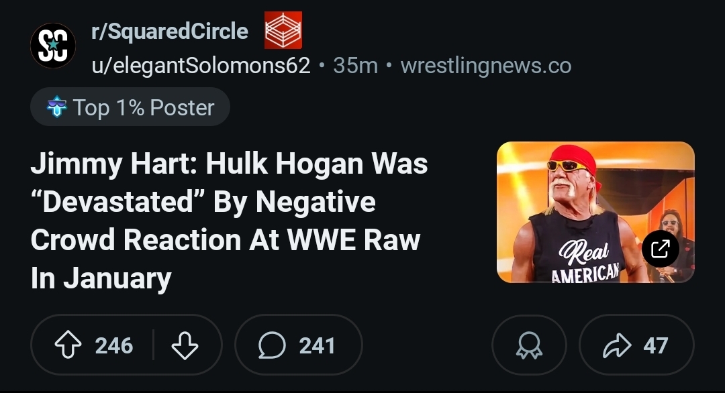
Task: Follow the wrestlingnews.co source link
Action: click(x=486, y=66)
